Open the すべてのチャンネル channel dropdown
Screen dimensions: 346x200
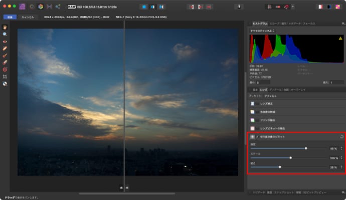click(261, 30)
